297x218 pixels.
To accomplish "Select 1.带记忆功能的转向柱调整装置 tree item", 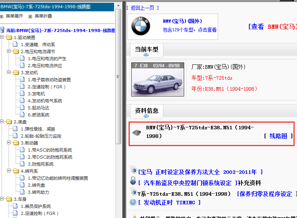I will click(58, 178).
